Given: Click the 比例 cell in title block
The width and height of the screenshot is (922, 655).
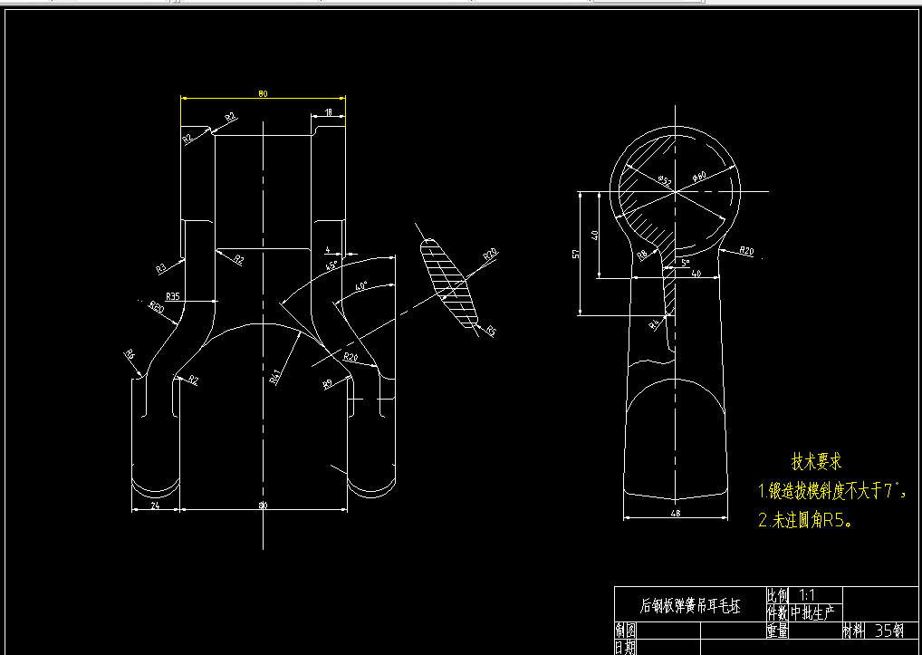Looking at the screenshot, I should [x=777, y=595].
